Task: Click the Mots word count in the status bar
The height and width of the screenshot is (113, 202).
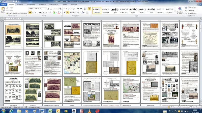Action: [x=18, y=107]
